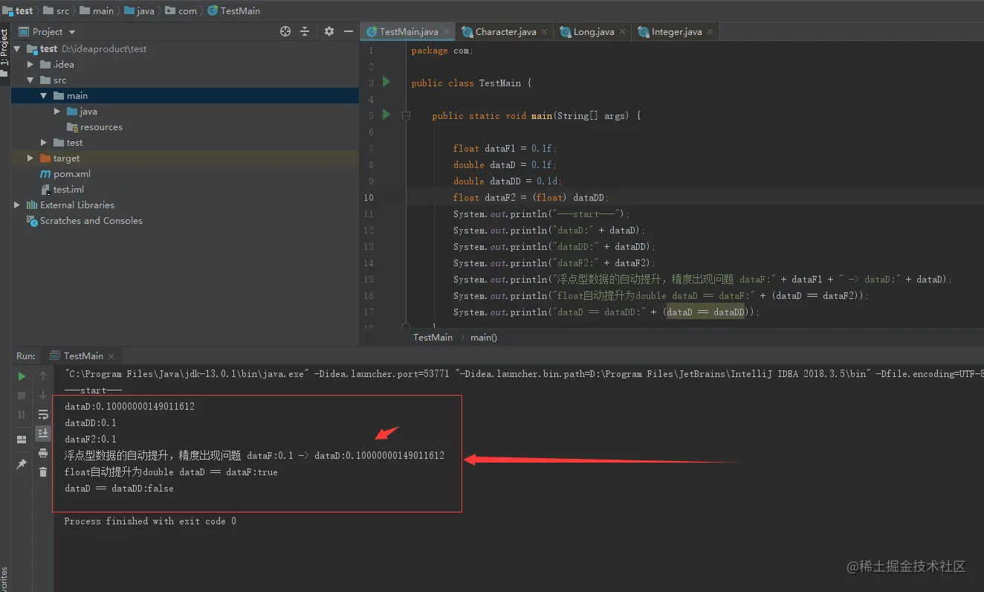The width and height of the screenshot is (984, 592).
Task: Toggle pin tab in Run panel
Action: 22,464
